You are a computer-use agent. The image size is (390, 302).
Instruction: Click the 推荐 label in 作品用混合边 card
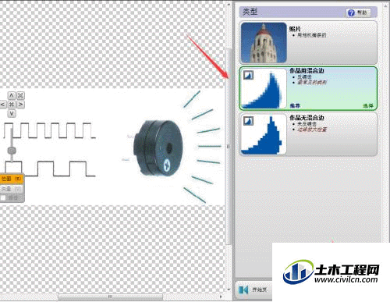pos(295,105)
